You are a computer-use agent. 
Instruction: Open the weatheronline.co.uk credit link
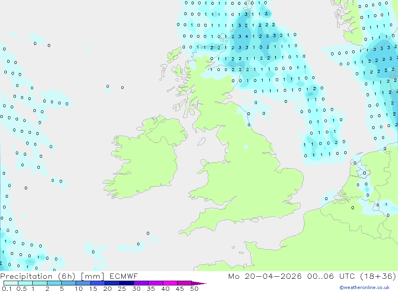pos(365,287)
